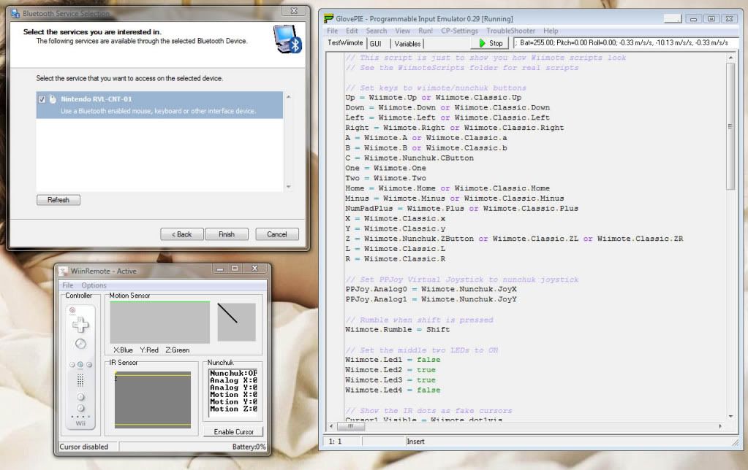
Task: Click the round A button on the Wiimote image
Action: [x=80, y=343]
